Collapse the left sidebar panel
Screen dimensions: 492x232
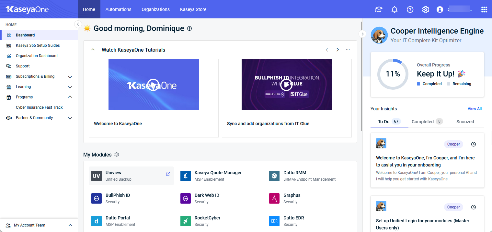pos(78,24)
